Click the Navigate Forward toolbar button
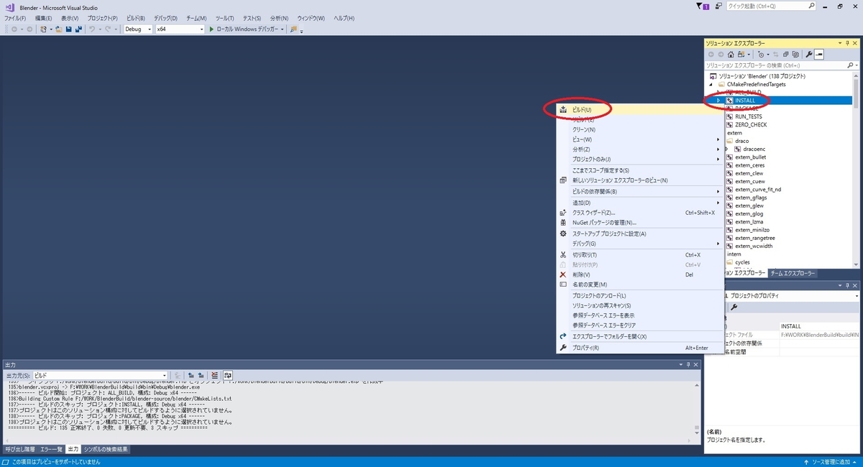The width and height of the screenshot is (863, 467). coord(29,29)
